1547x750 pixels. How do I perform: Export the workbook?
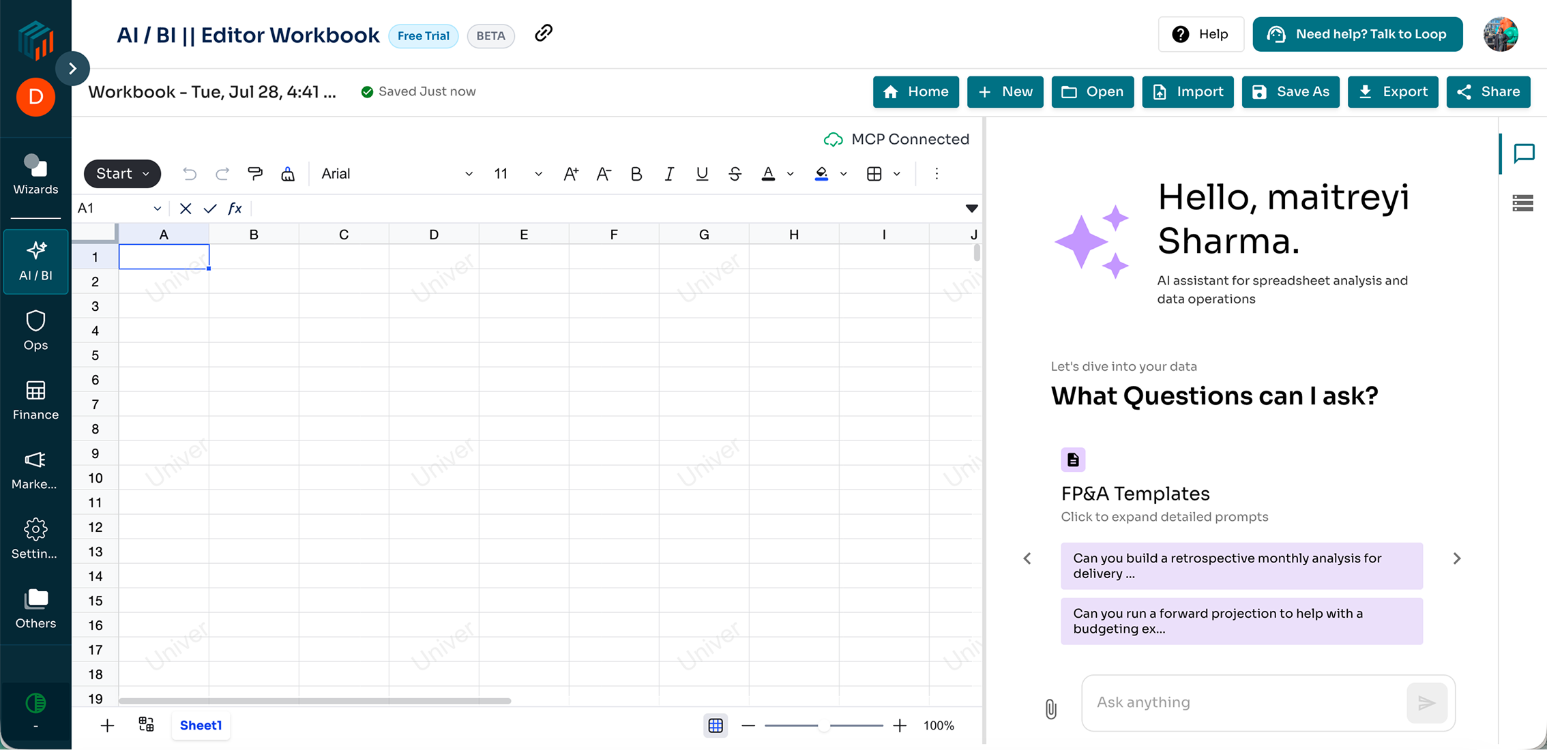click(1393, 92)
